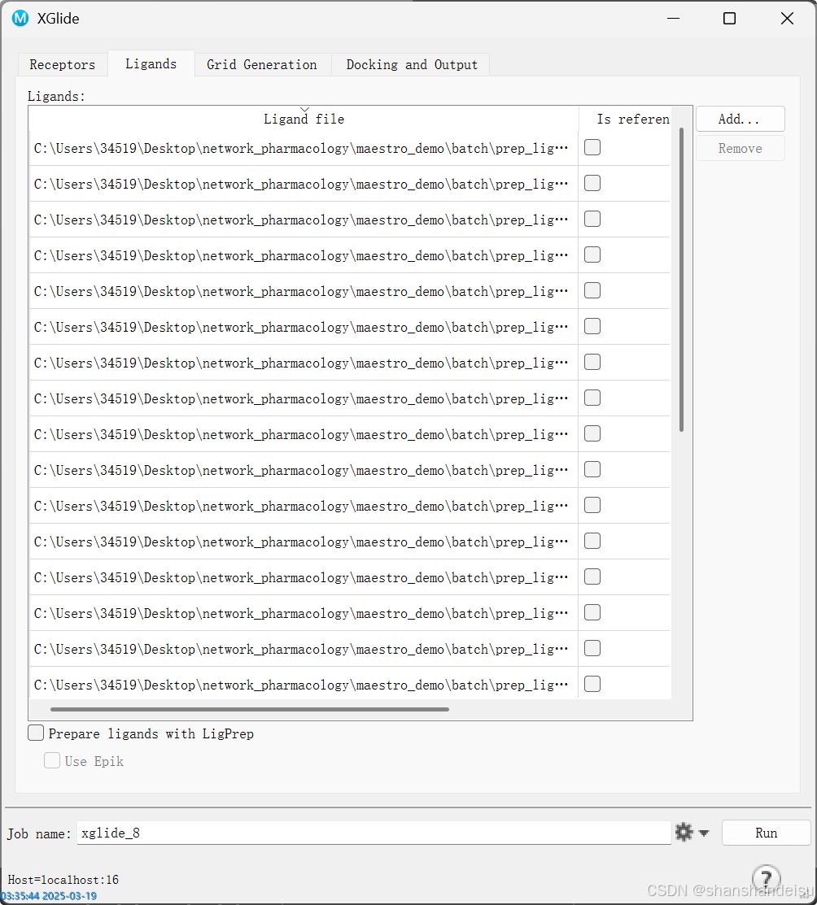Screen dimensions: 817x905
Task: Click the Host=localhost:16 status text
Action: [x=63, y=880]
